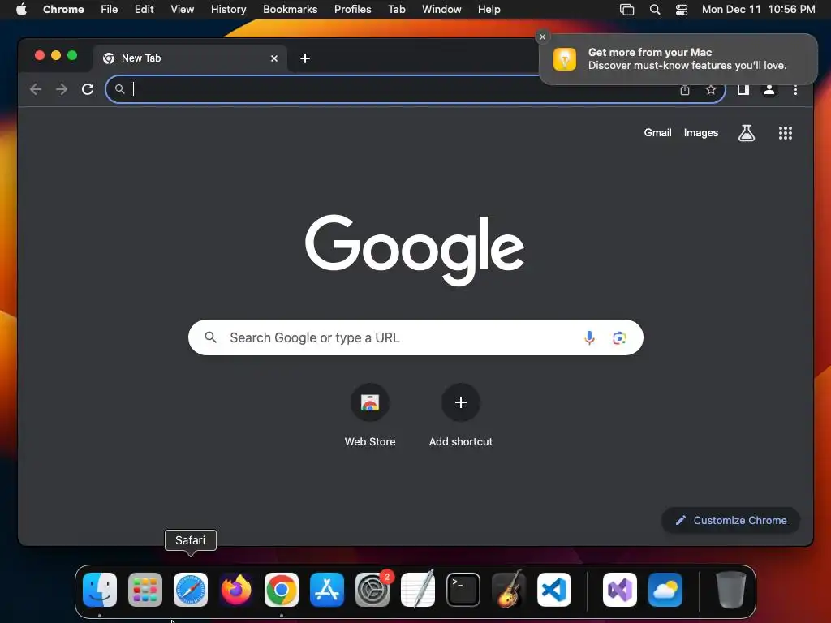The width and height of the screenshot is (831, 623).
Task: Launch Firefox from the Dock
Action: (x=236, y=590)
